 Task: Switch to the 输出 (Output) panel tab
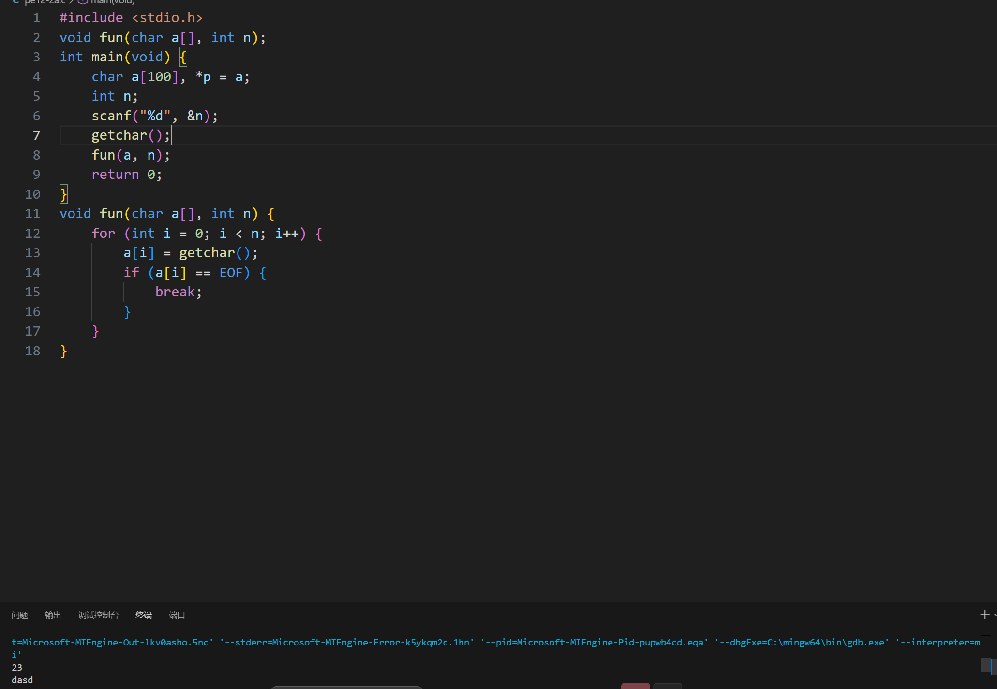[x=53, y=615]
